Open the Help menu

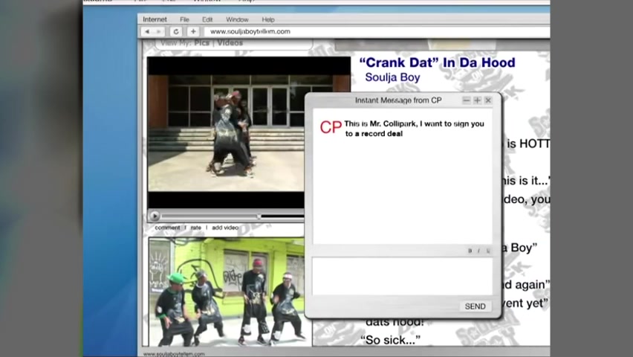(268, 19)
